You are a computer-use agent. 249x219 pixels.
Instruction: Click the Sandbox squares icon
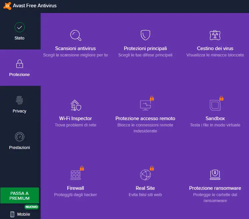pyautogui.click(x=215, y=105)
